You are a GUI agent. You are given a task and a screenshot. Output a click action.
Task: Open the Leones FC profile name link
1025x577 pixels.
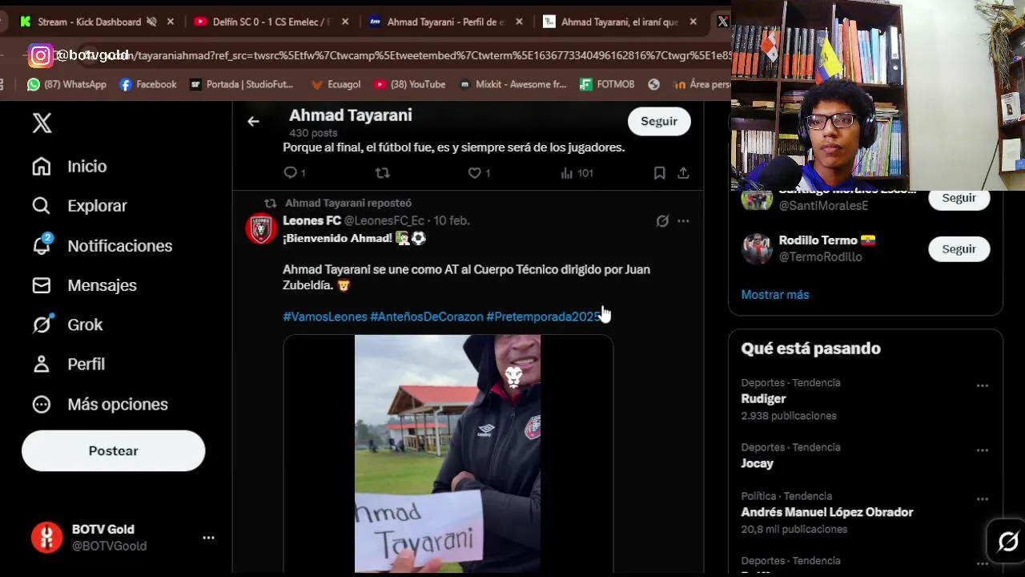(x=312, y=220)
